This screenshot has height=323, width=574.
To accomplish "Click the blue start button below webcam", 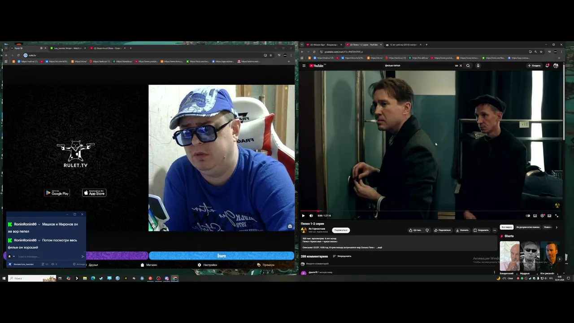I will tap(222, 256).
